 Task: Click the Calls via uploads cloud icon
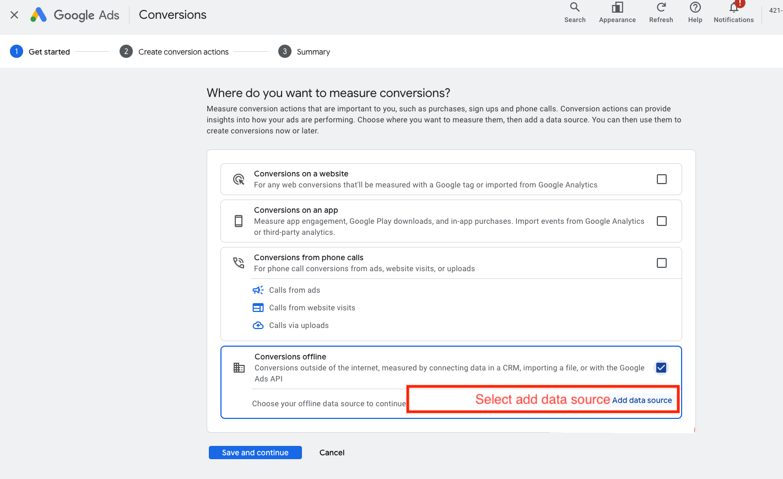coord(258,325)
